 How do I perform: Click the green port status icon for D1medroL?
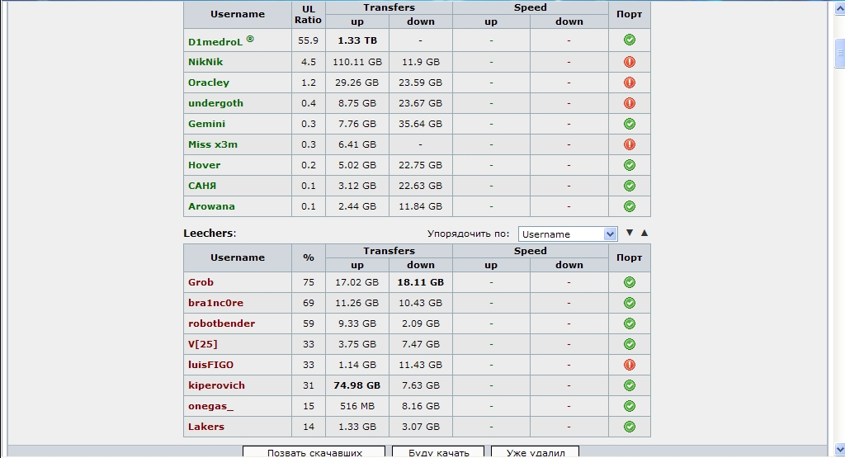[629, 40]
